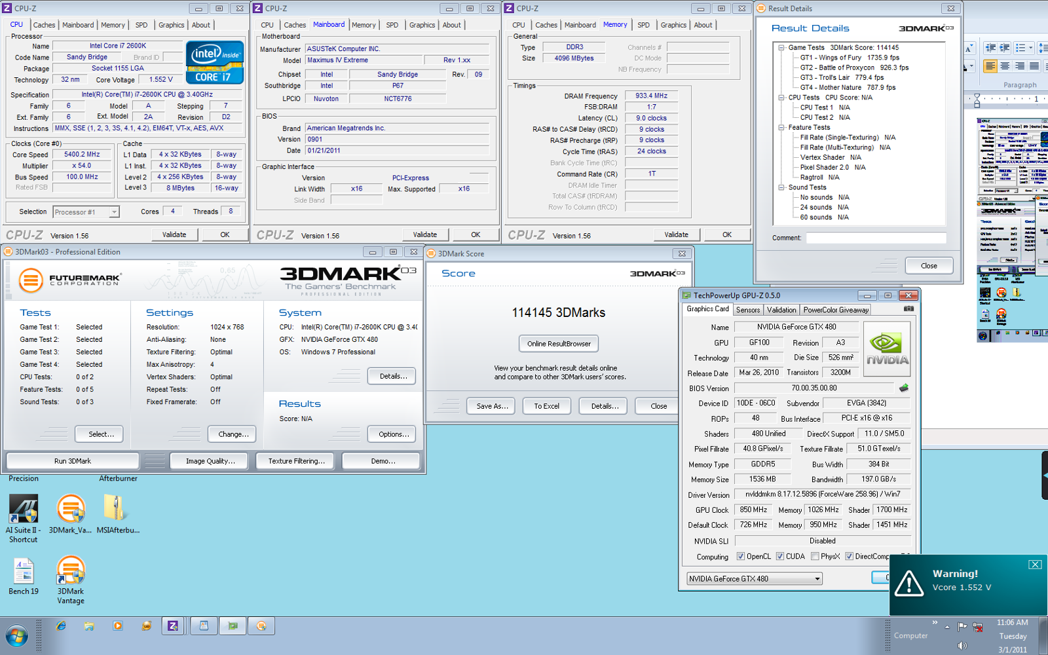Click the Show desktop strip at taskbar end
The height and width of the screenshot is (655, 1048).
coord(1044,635)
